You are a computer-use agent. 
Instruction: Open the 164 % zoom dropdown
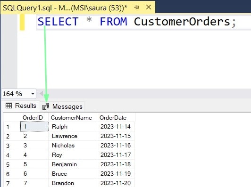33,93
